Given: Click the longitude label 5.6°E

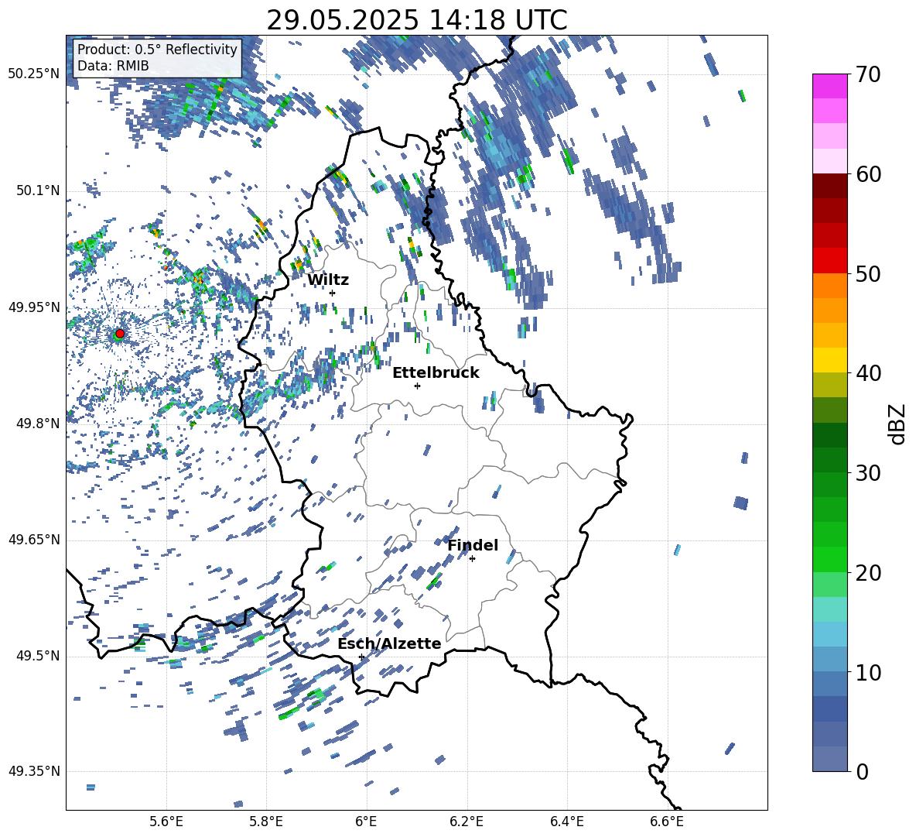Looking at the screenshot, I should point(166,822).
